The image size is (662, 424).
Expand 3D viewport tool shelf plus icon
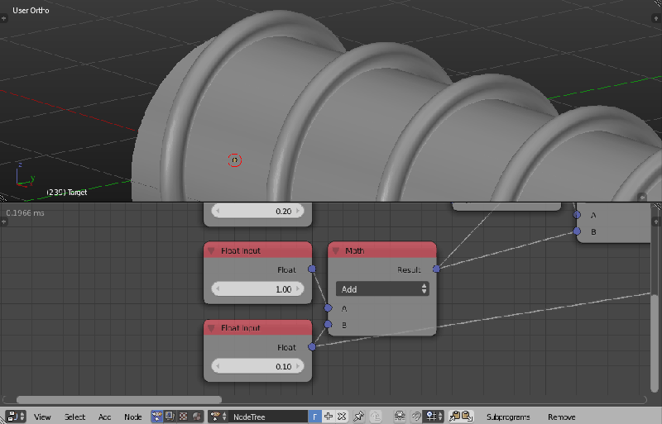pyautogui.click(x=4, y=18)
